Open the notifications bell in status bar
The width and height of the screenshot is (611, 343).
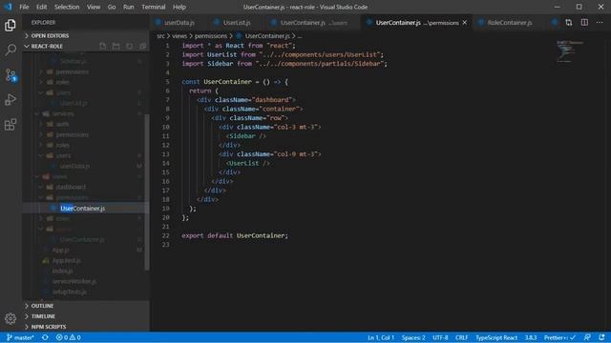click(602, 337)
